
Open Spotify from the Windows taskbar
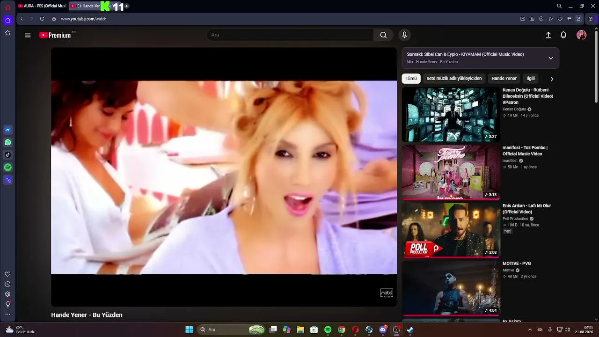point(328,330)
